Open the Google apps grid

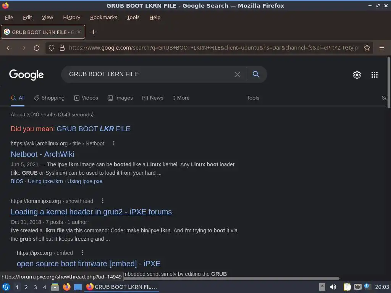pos(374,74)
